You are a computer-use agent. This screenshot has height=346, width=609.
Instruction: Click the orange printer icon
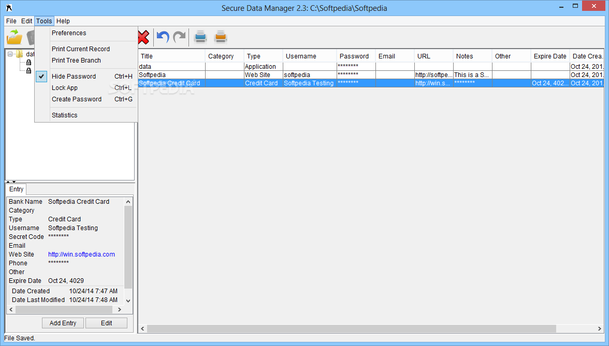[221, 37]
